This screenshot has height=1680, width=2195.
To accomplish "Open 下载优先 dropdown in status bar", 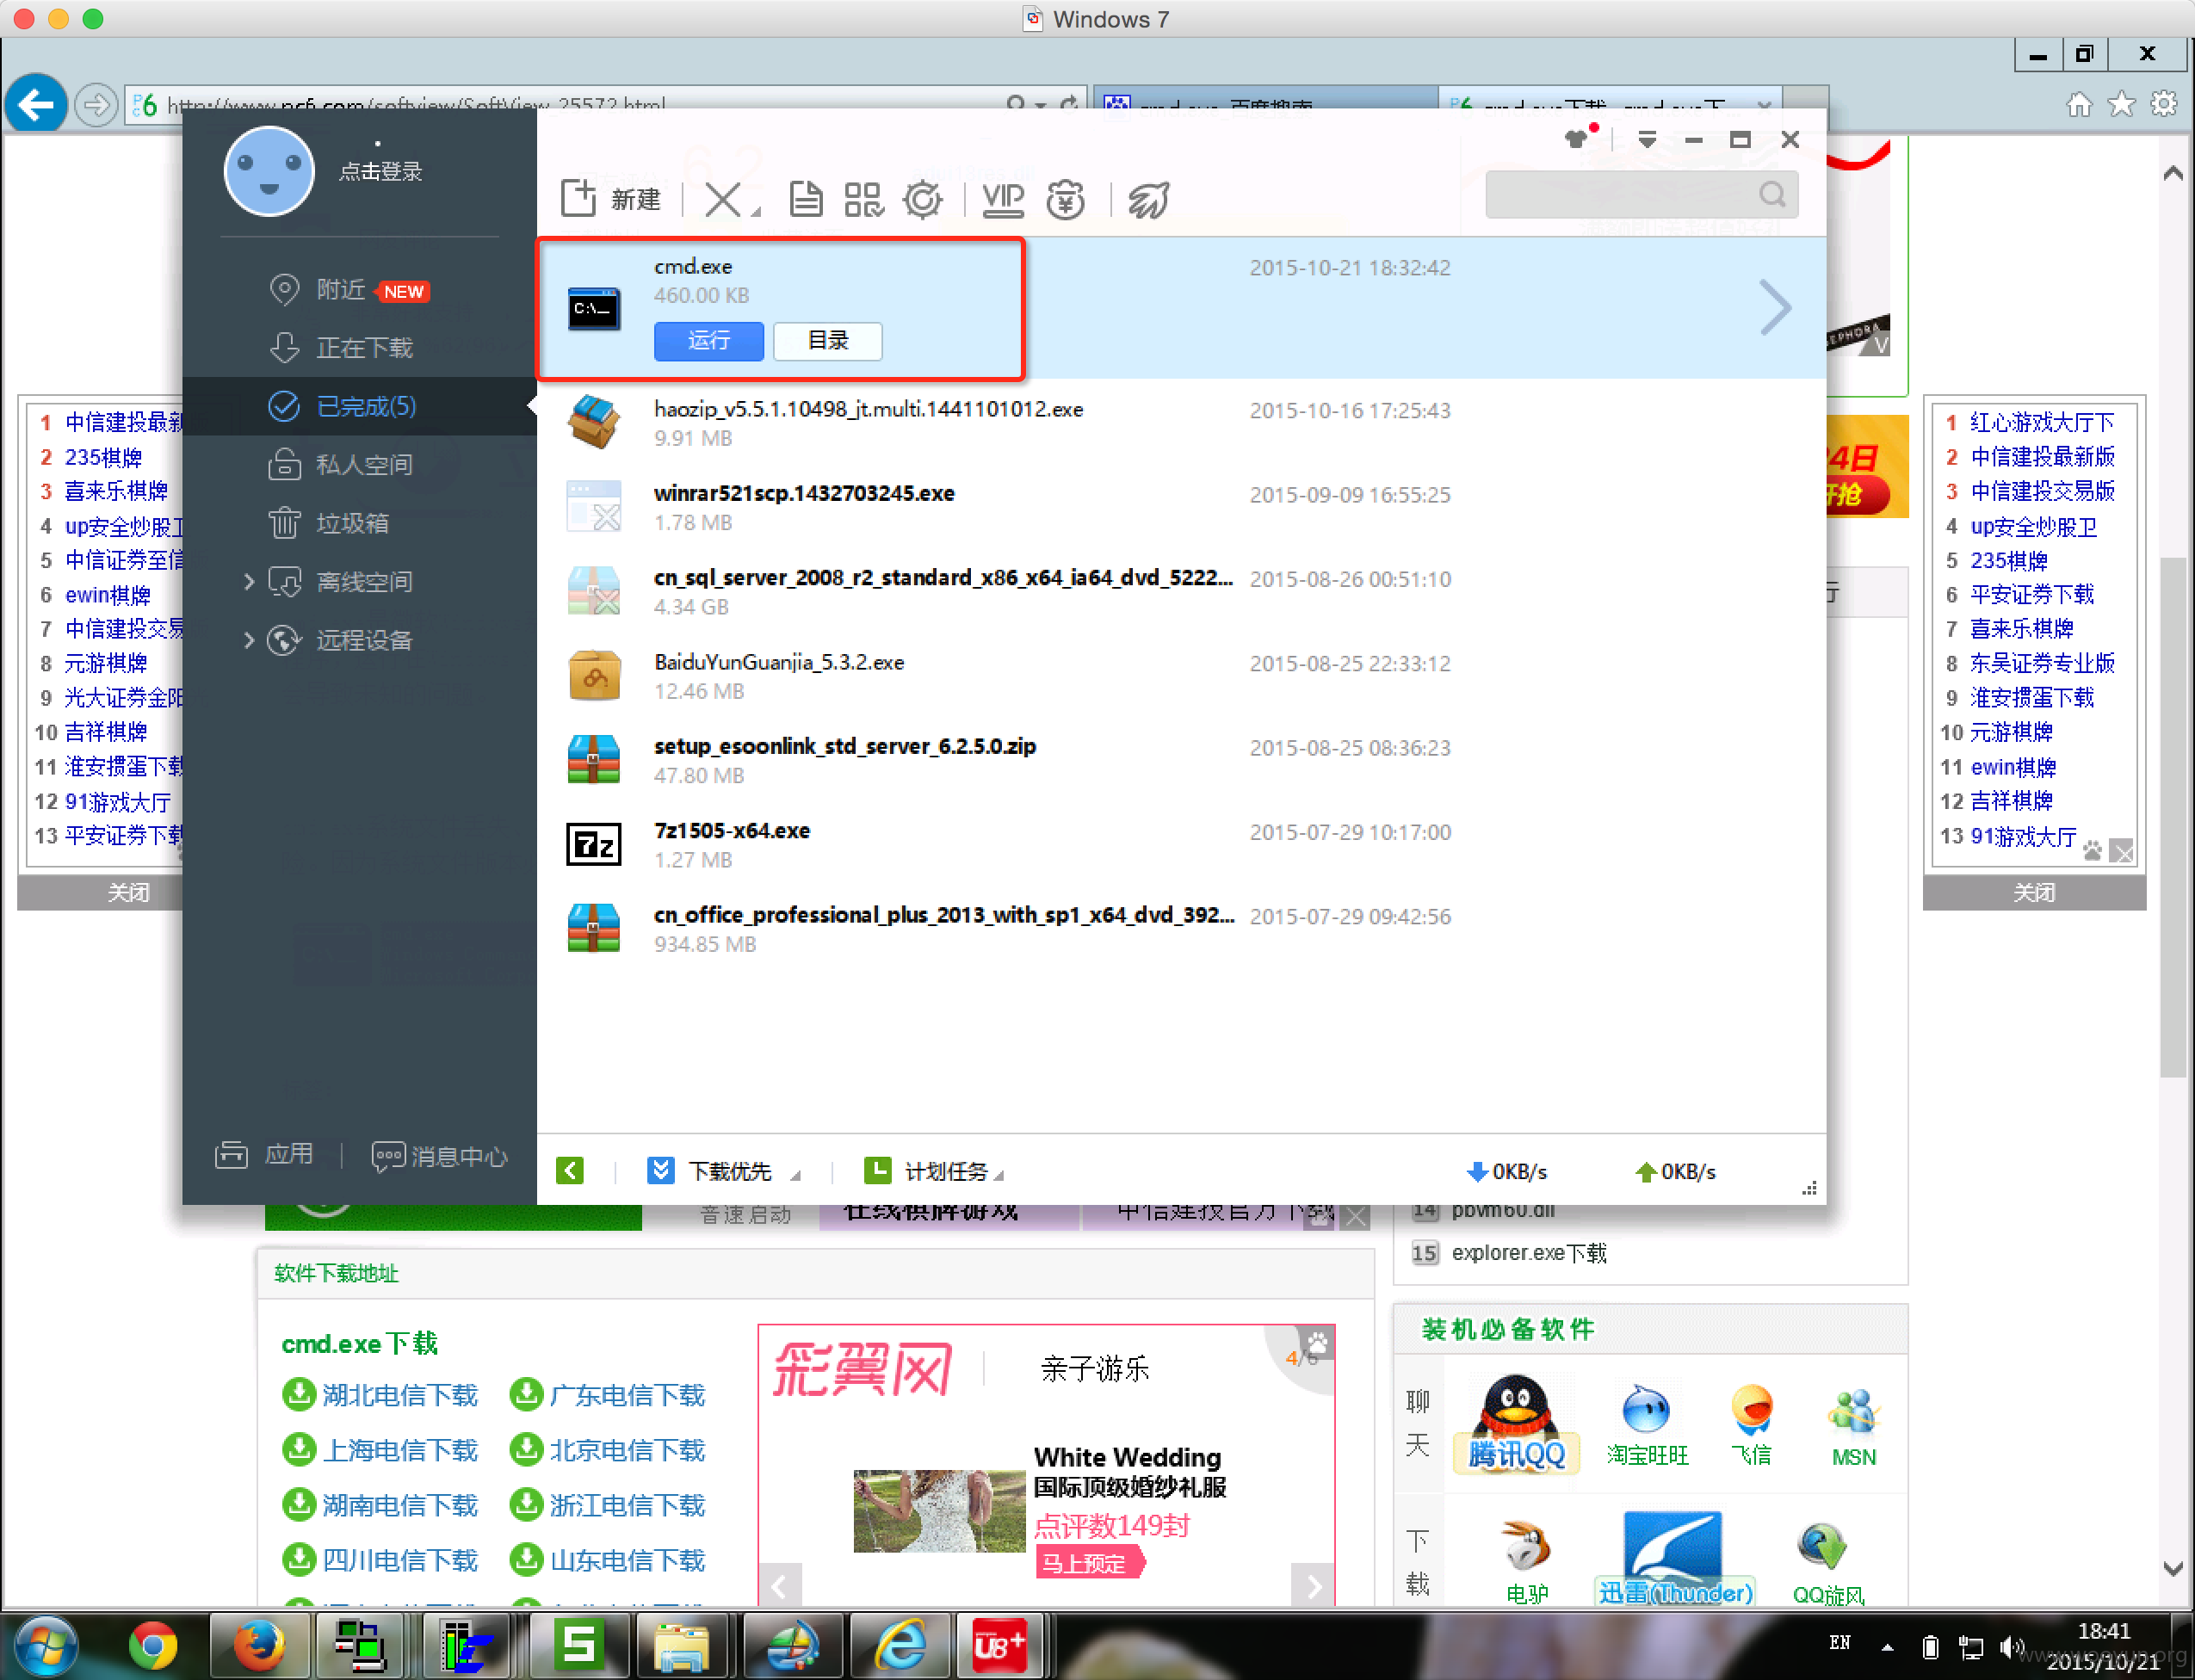I will point(725,1171).
